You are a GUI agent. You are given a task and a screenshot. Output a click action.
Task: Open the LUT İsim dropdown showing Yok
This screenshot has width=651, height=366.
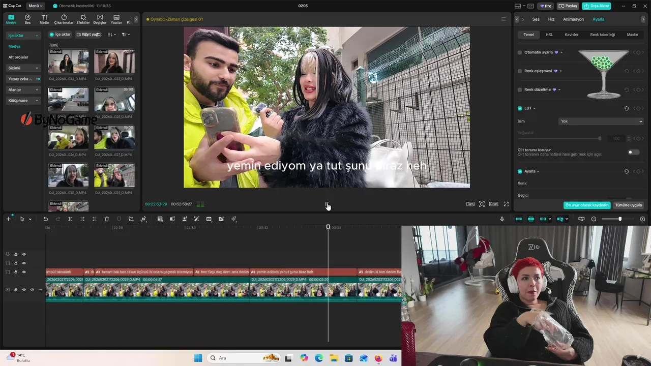tap(601, 121)
